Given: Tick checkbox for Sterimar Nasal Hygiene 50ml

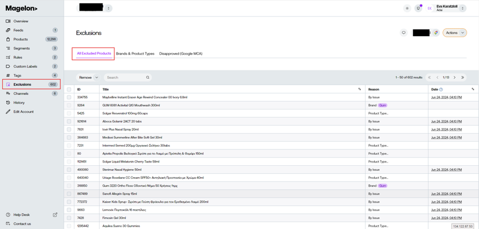Looking at the screenshot, I should tap(69, 170).
